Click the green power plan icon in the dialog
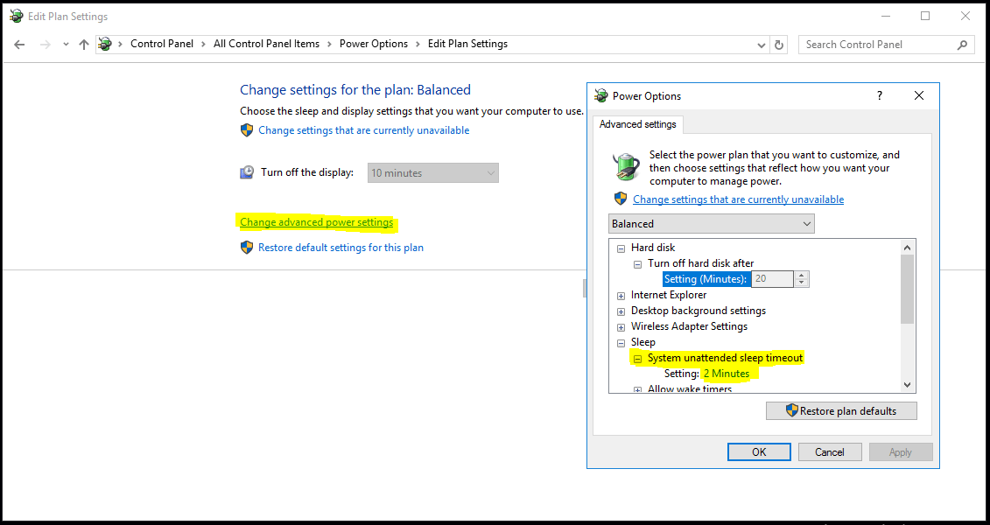990x525 pixels. [x=626, y=165]
